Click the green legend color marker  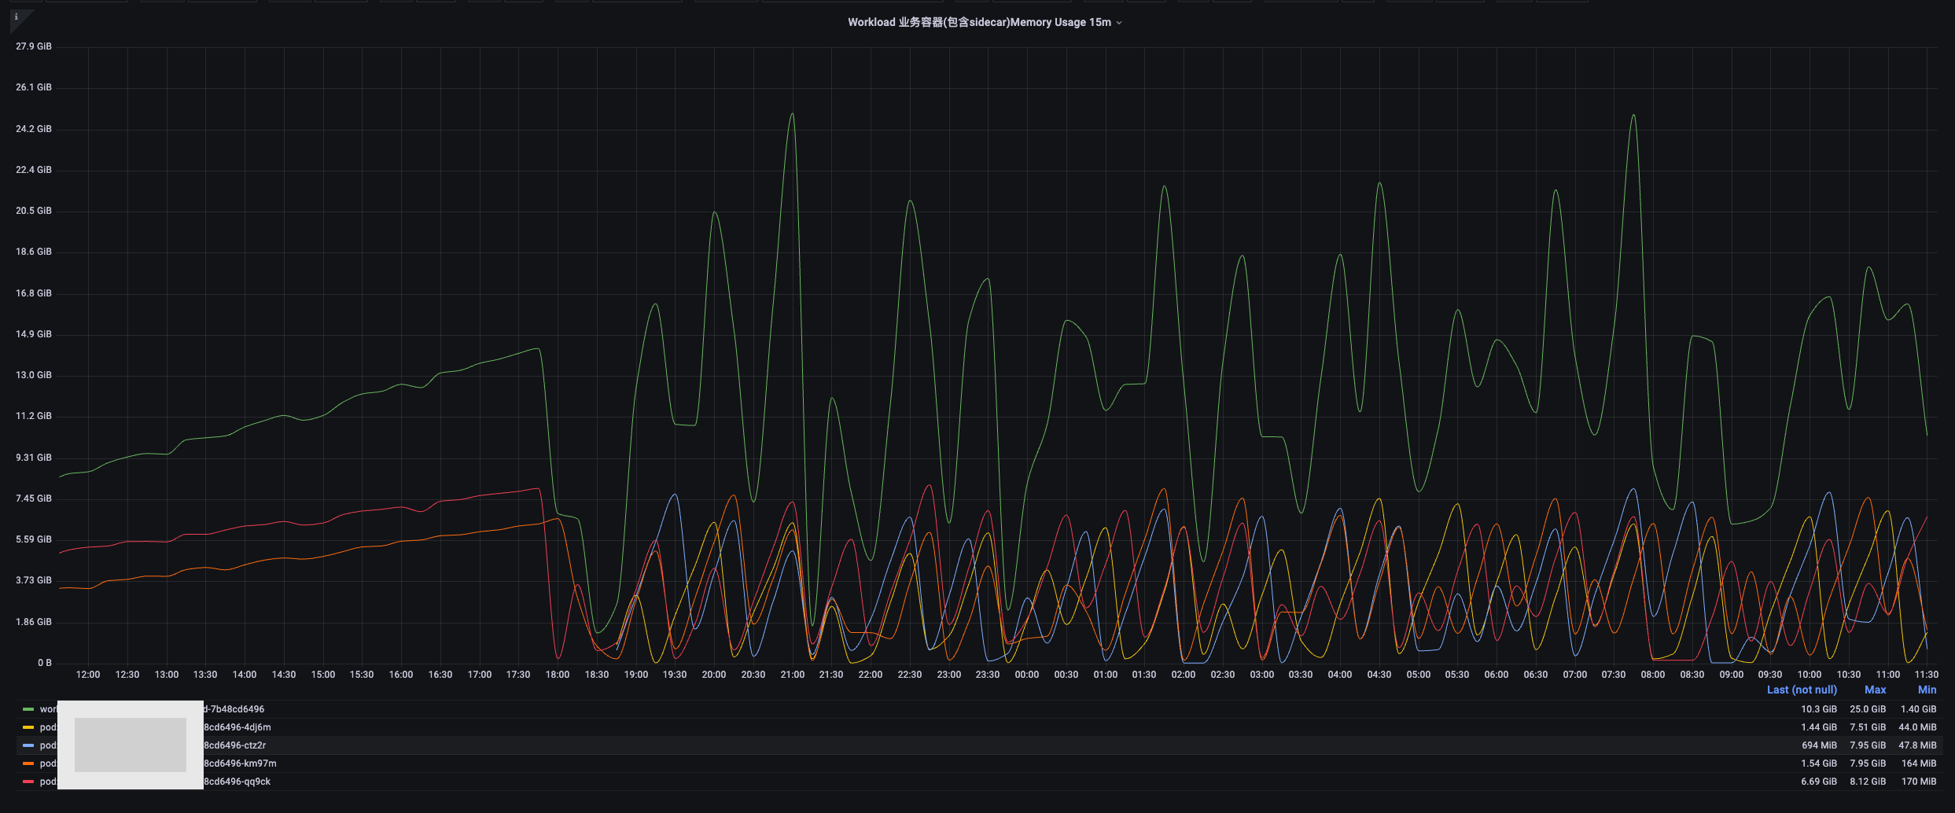coord(28,709)
